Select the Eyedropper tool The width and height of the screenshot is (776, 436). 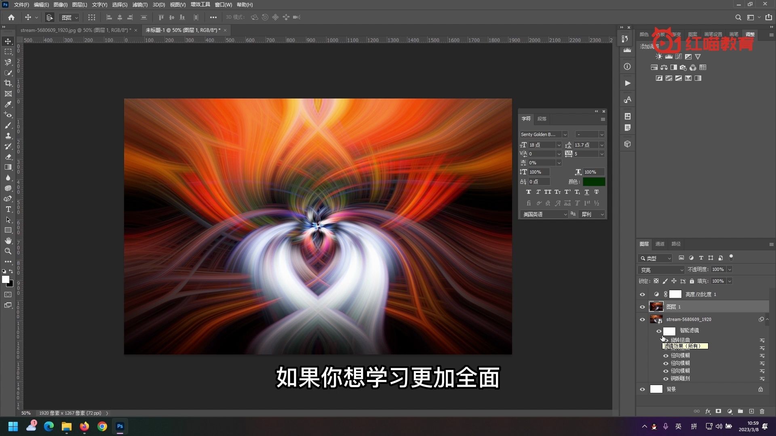8,104
